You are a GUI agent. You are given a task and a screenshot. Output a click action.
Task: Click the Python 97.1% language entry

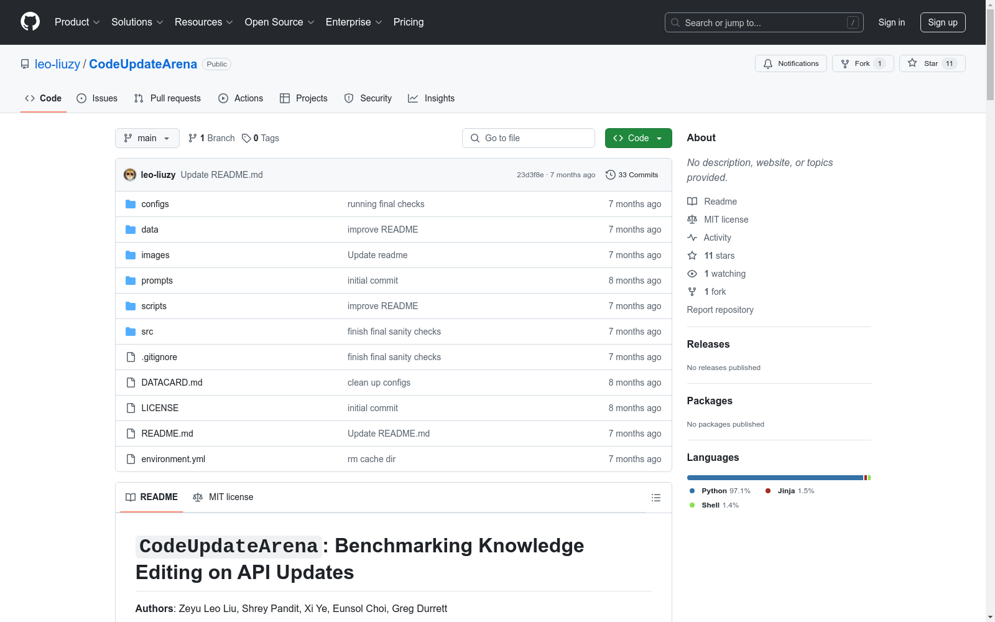pos(720,491)
